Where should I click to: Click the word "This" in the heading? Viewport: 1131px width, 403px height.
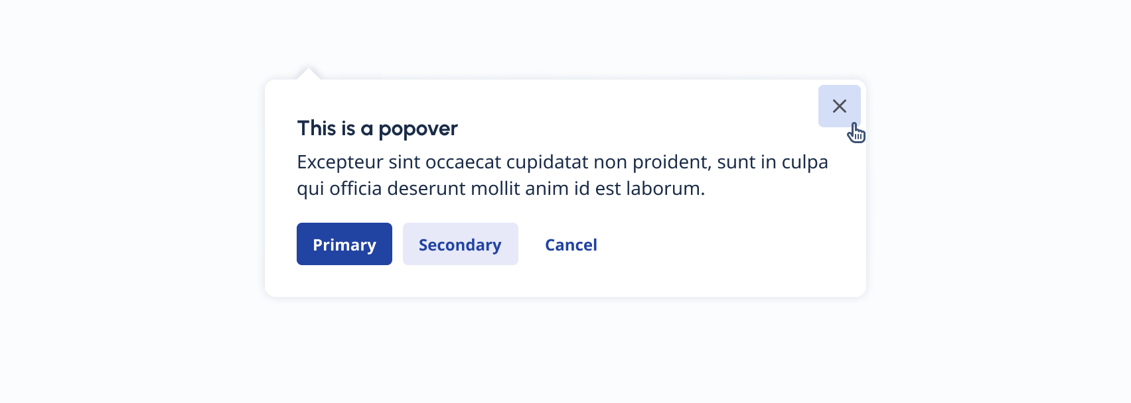point(317,128)
